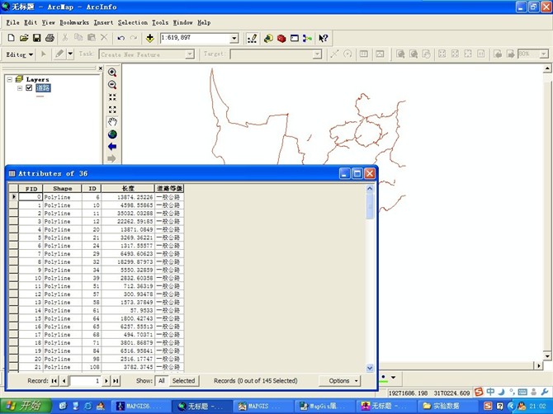Activate the Pan hand tool

tap(112, 122)
